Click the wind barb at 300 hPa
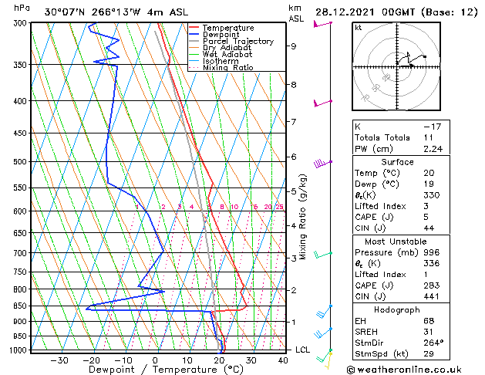Screen dimensions: 485x375 tap(322, 24)
